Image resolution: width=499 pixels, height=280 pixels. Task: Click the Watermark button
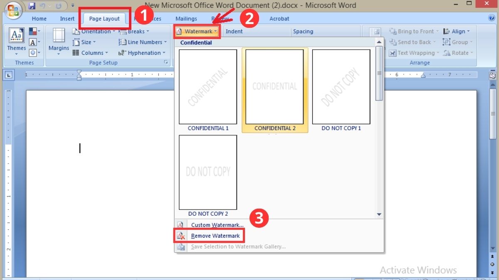[x=197, y=32]
